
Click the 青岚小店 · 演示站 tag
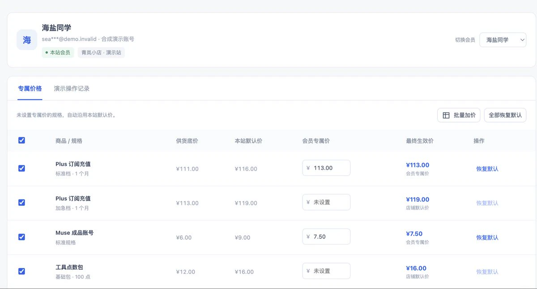pos(101,53)
